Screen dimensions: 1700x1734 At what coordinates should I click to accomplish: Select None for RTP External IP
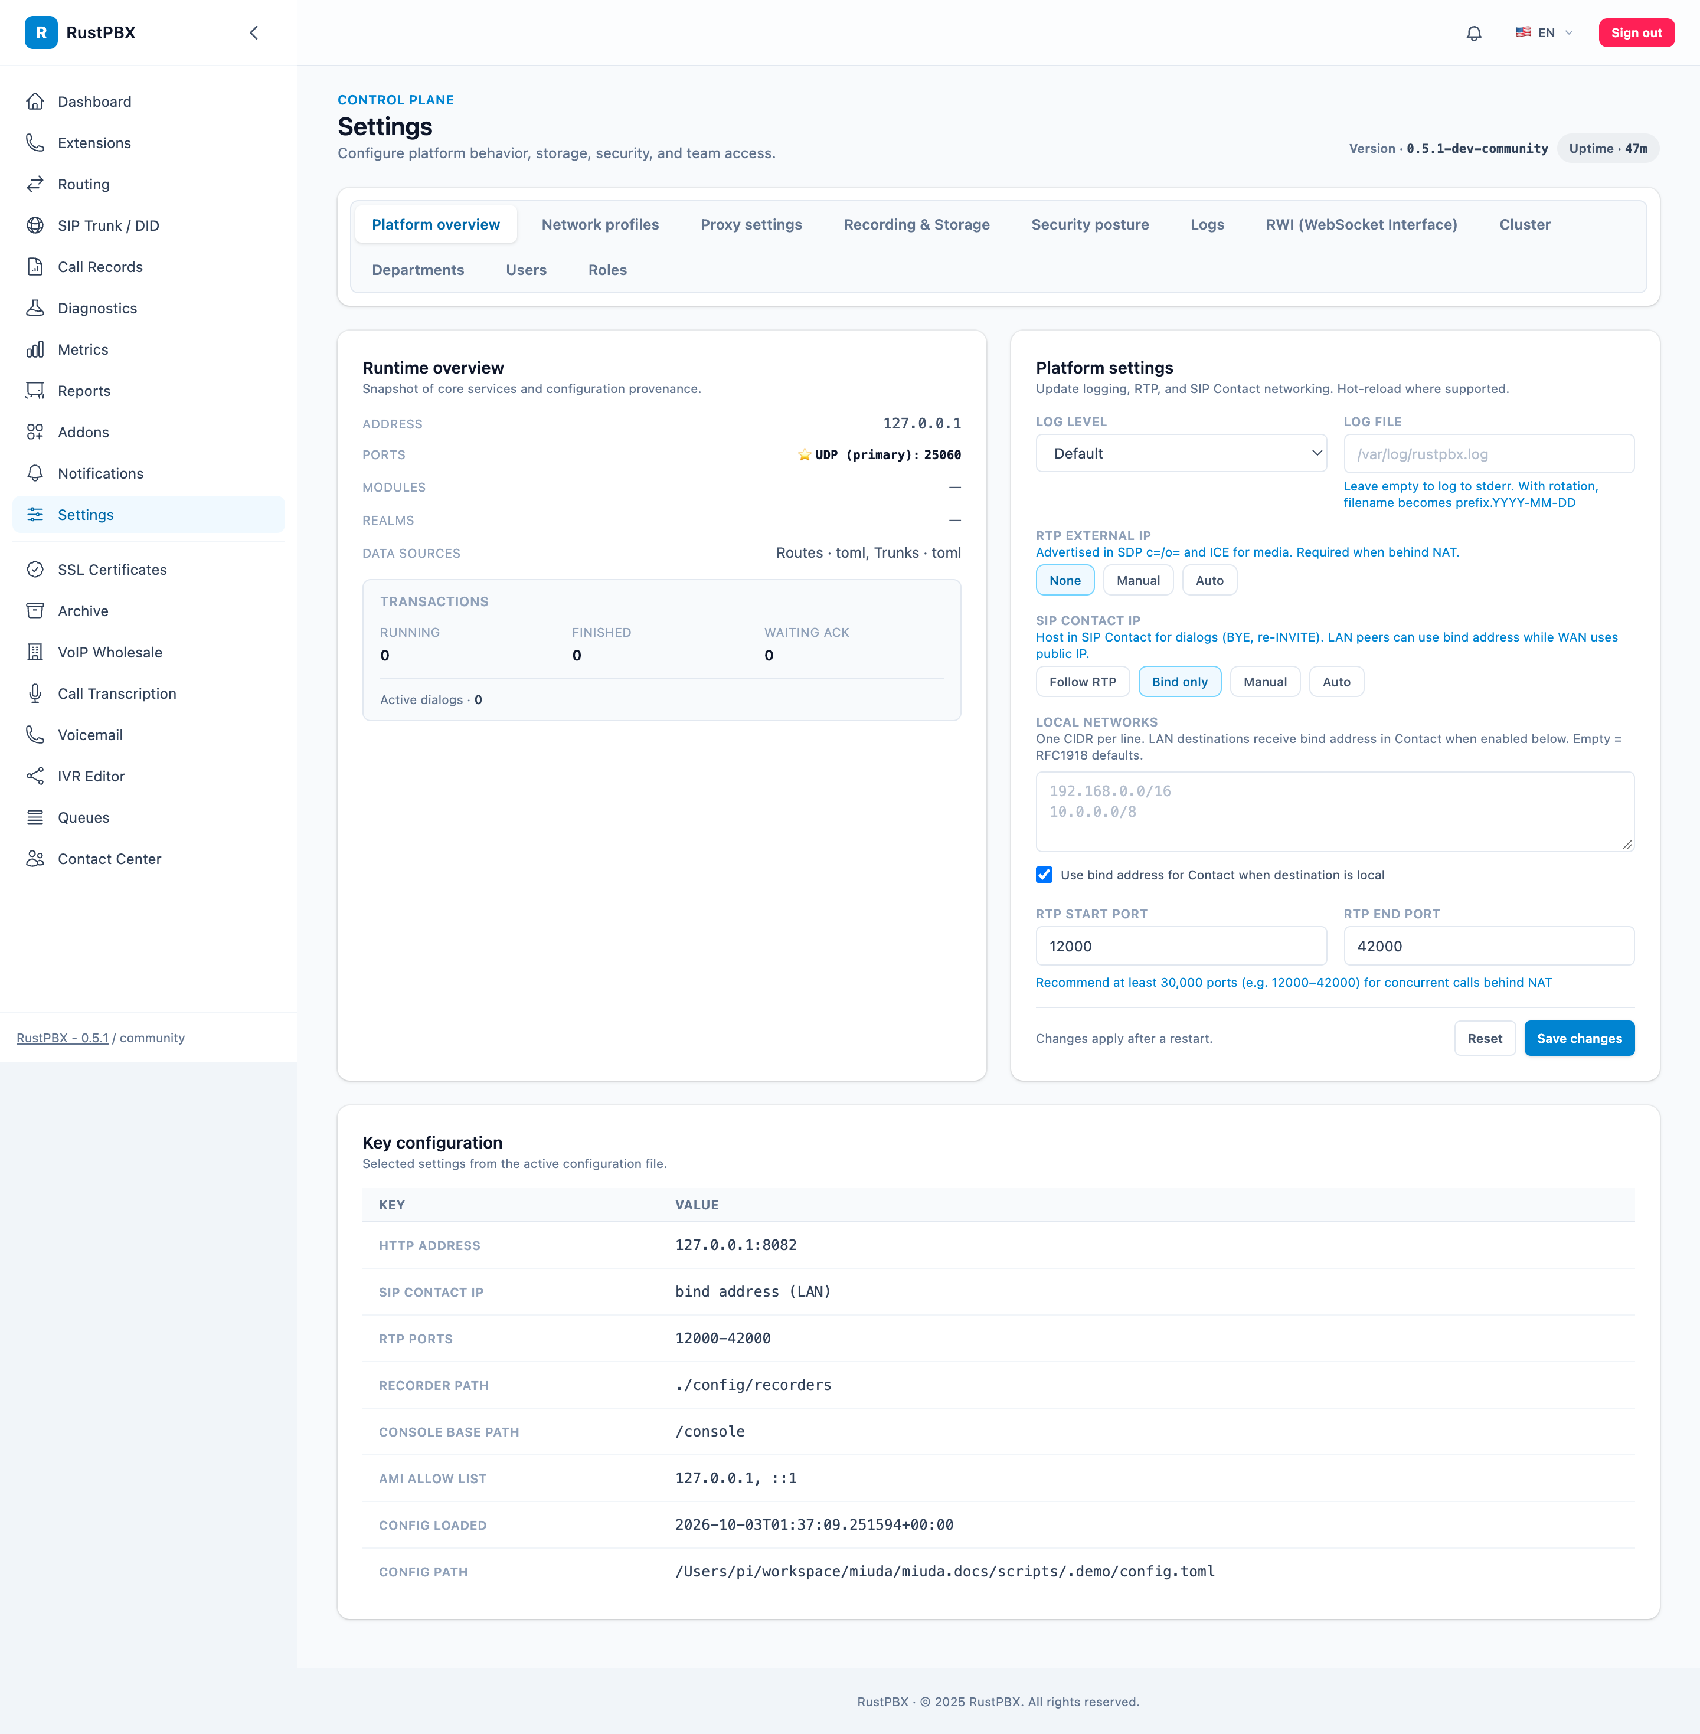1064,580
